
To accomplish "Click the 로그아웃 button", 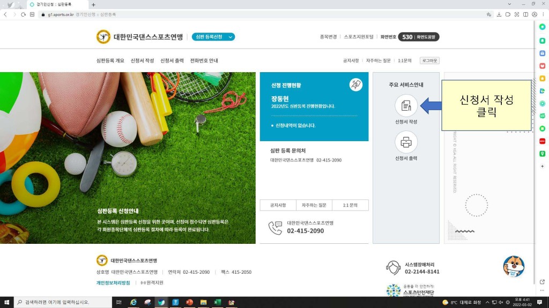I will (x=429, y=60).
